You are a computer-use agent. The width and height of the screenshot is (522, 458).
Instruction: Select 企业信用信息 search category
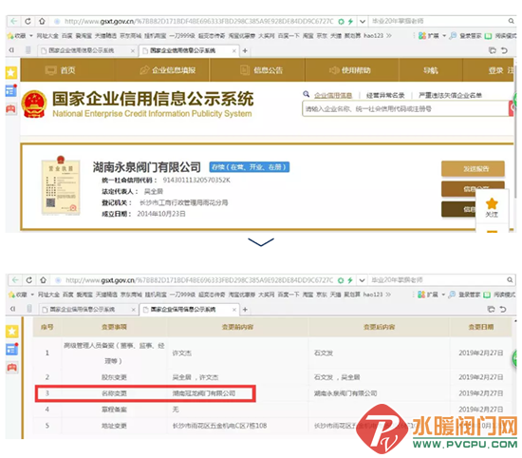tap(333, 95)
